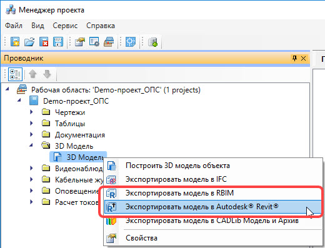
Task: Pin the Проводник panel
Action: [294, 58]
